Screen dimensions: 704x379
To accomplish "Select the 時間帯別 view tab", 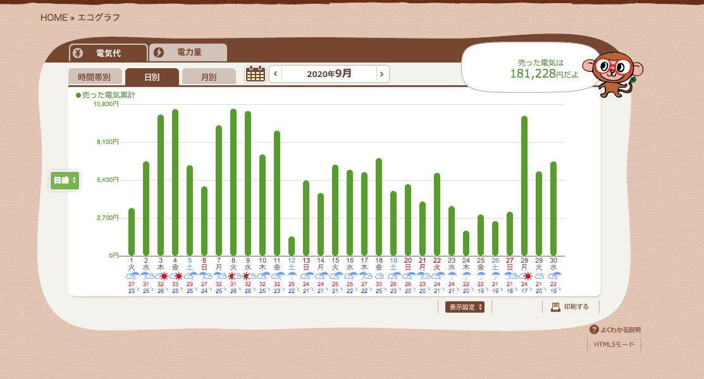I will click(x=95, y=76).
